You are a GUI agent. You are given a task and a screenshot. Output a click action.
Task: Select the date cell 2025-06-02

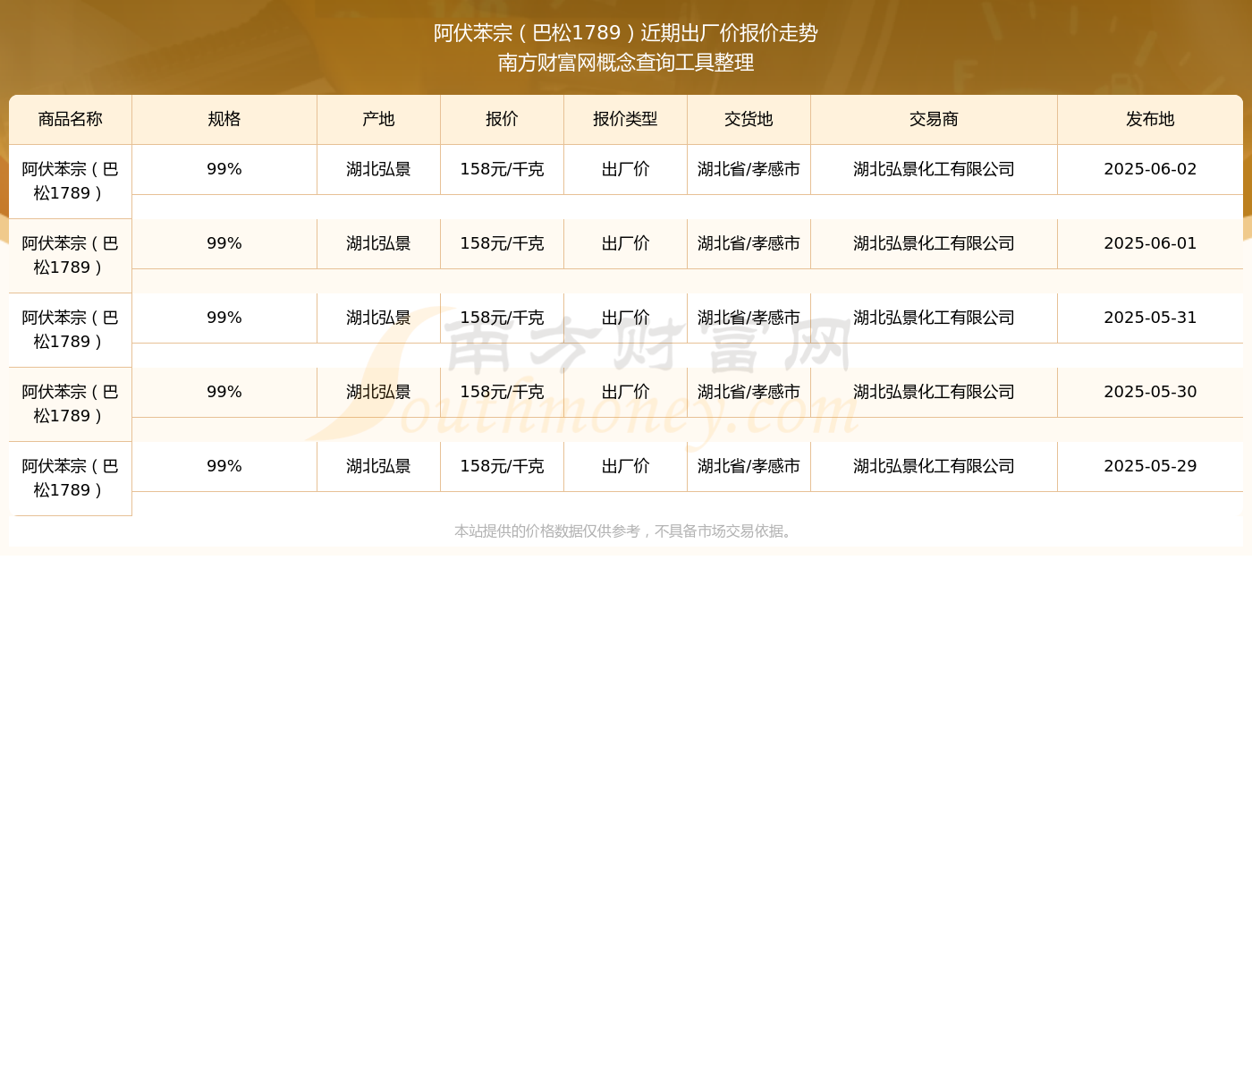coord(1150,169)
